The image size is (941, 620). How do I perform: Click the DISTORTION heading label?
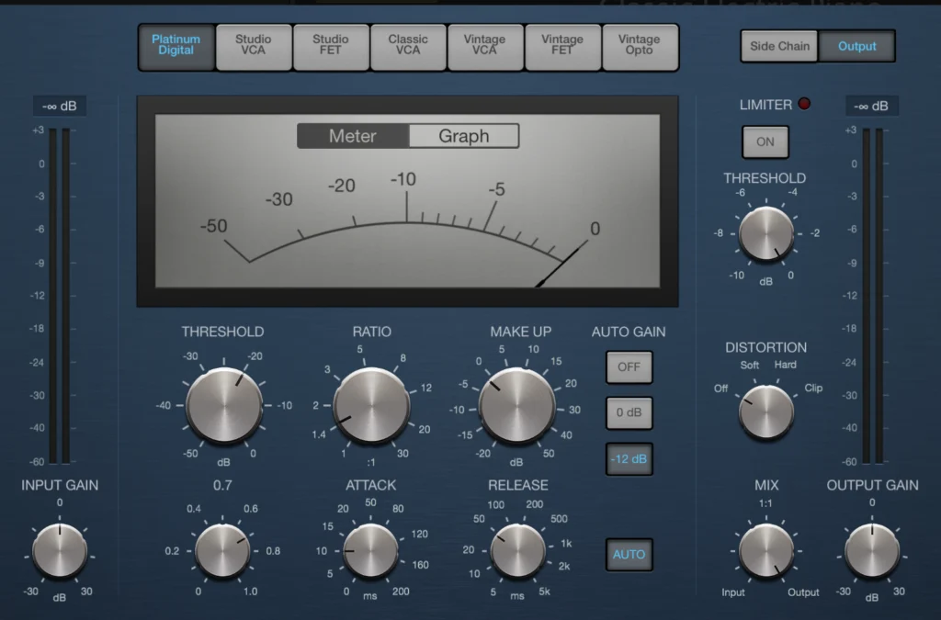click(x=765, y=348)
